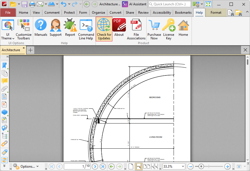Viewport: 250px width, 171px height.
Task: Click the Home house icon in ribbon
Action: click(x=183, y=28)
